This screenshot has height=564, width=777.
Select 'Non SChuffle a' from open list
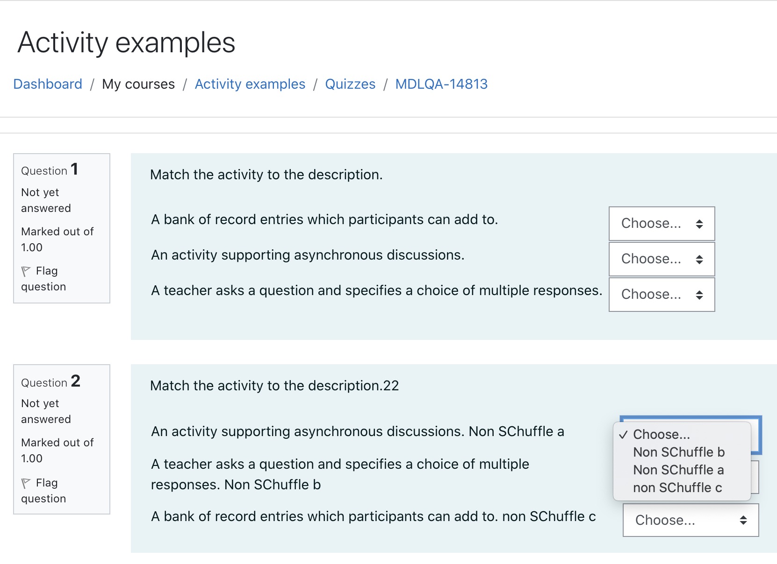click(x=679, y=470)
